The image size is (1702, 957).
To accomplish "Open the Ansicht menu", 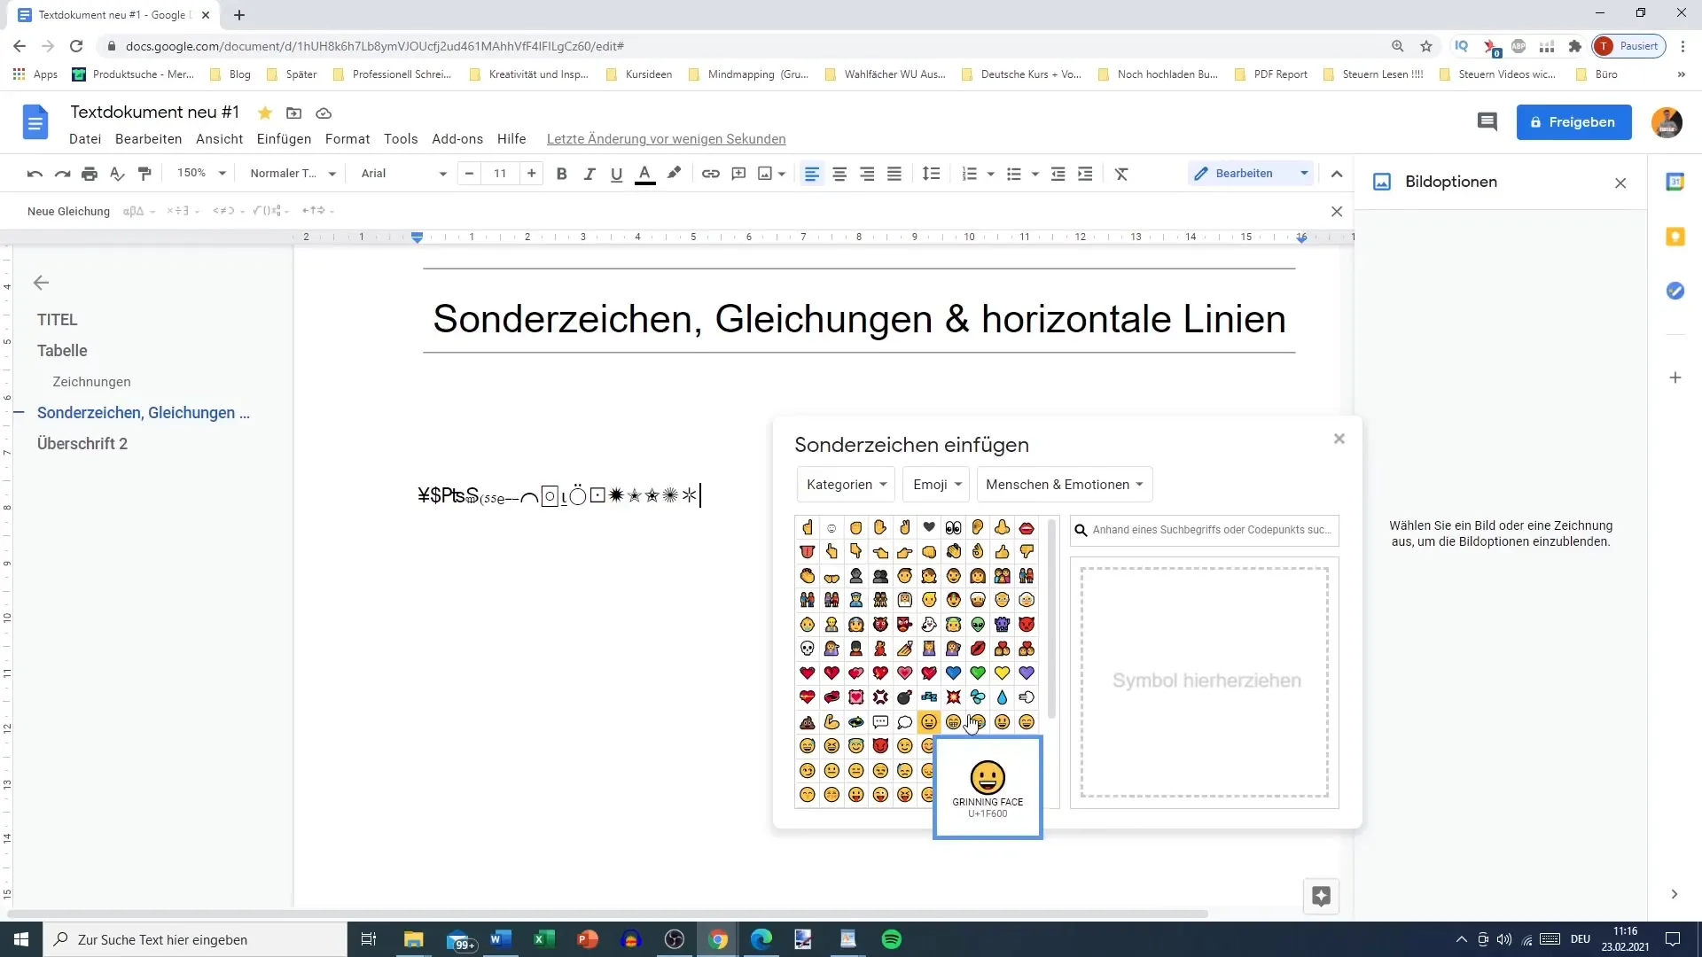I will pos(219,139).
